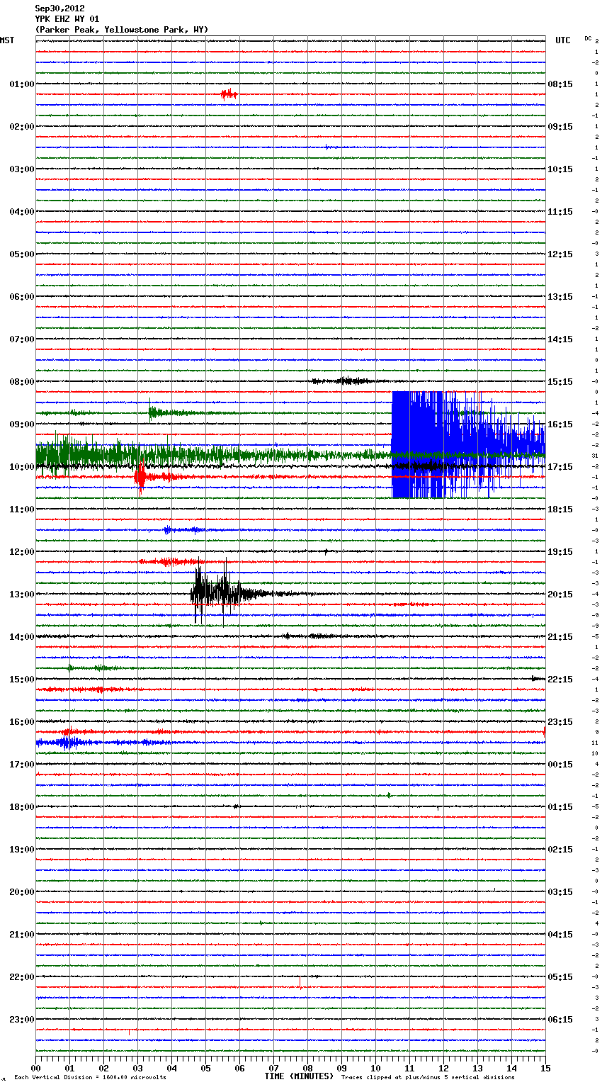Click the "20:15" UTC time label
Screen dimensions: 602x1087
point(560,595)
